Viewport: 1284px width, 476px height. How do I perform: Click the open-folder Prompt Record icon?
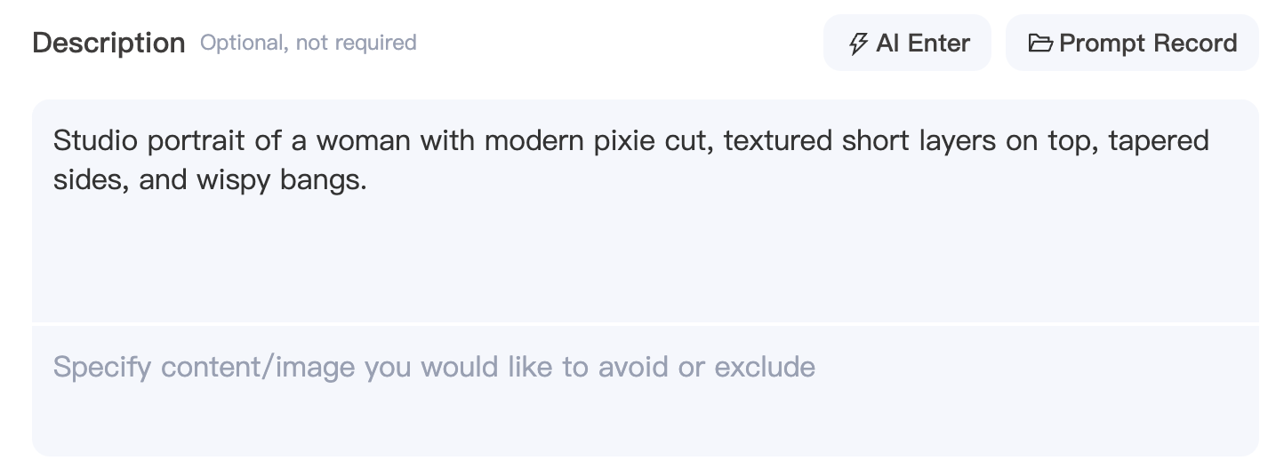(1040, 43)
